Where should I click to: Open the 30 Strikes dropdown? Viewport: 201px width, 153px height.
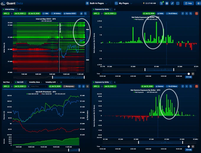pos(56,14)
